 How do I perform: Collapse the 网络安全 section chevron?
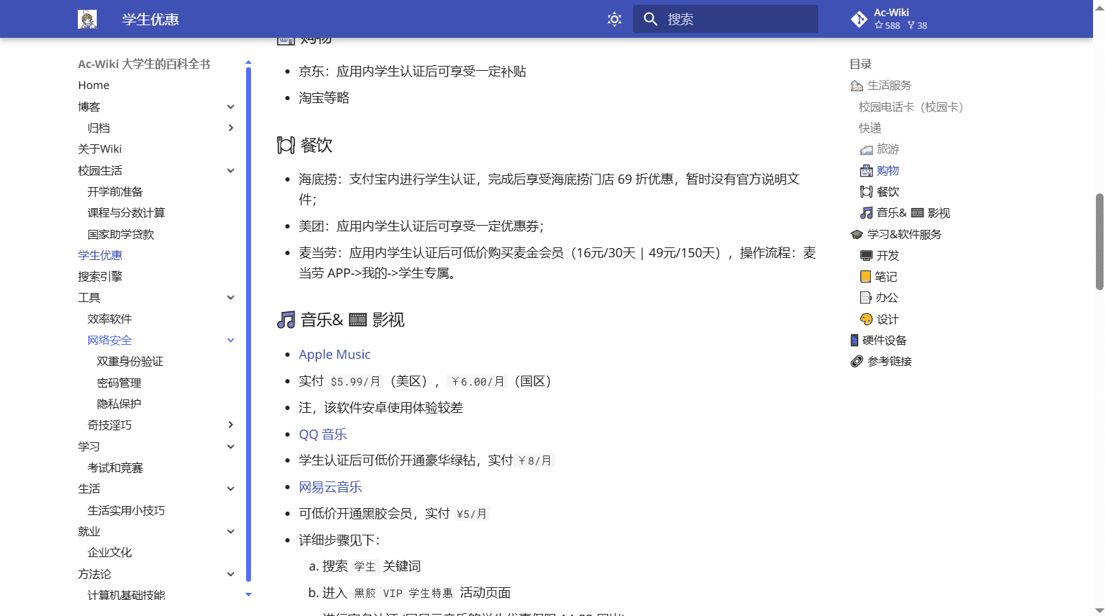[x=231, y=340]
